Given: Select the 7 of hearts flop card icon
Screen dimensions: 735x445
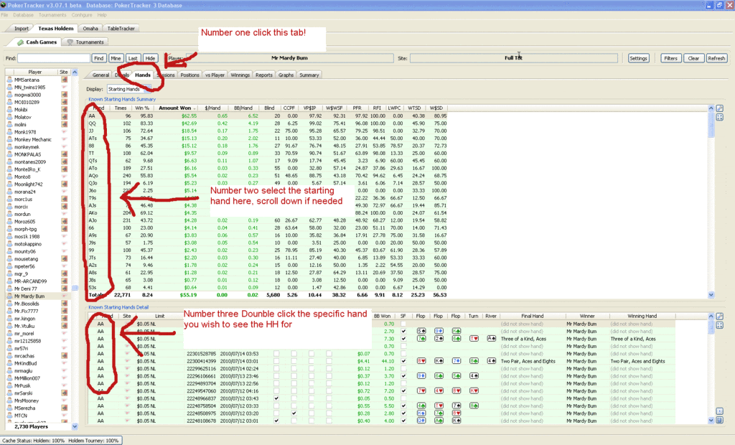Looking at the screenshot, I should 421,391.
